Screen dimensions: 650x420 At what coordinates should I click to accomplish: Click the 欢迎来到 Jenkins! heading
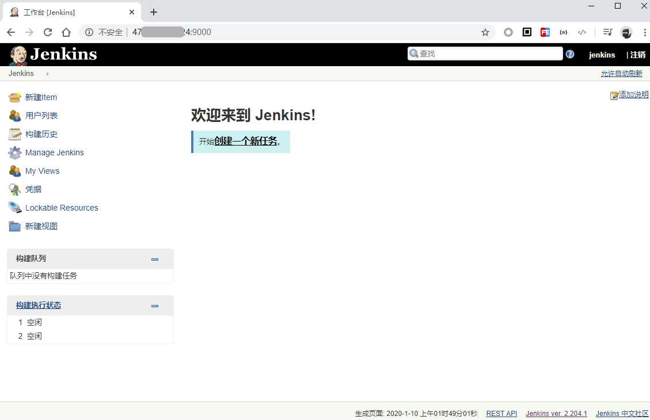tap(253, 115)
